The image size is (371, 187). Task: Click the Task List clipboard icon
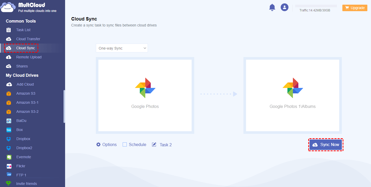[x=9, y=30]
